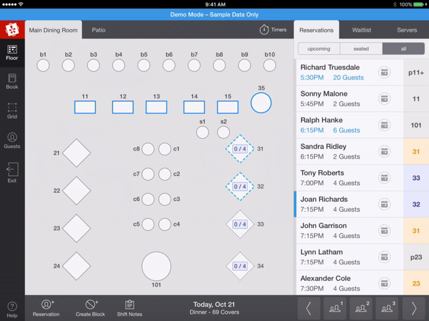Show all reservations filter
Viewport: 429px width, 321px height.
[x=403, y=49]
